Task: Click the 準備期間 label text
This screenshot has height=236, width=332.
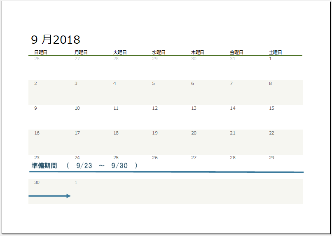Action: pos(44,166)
